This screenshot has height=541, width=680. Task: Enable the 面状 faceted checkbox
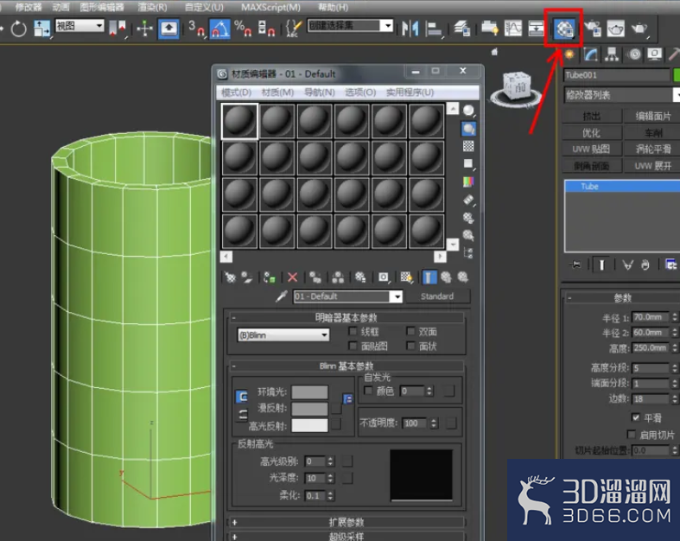click(x=410, y=346)
